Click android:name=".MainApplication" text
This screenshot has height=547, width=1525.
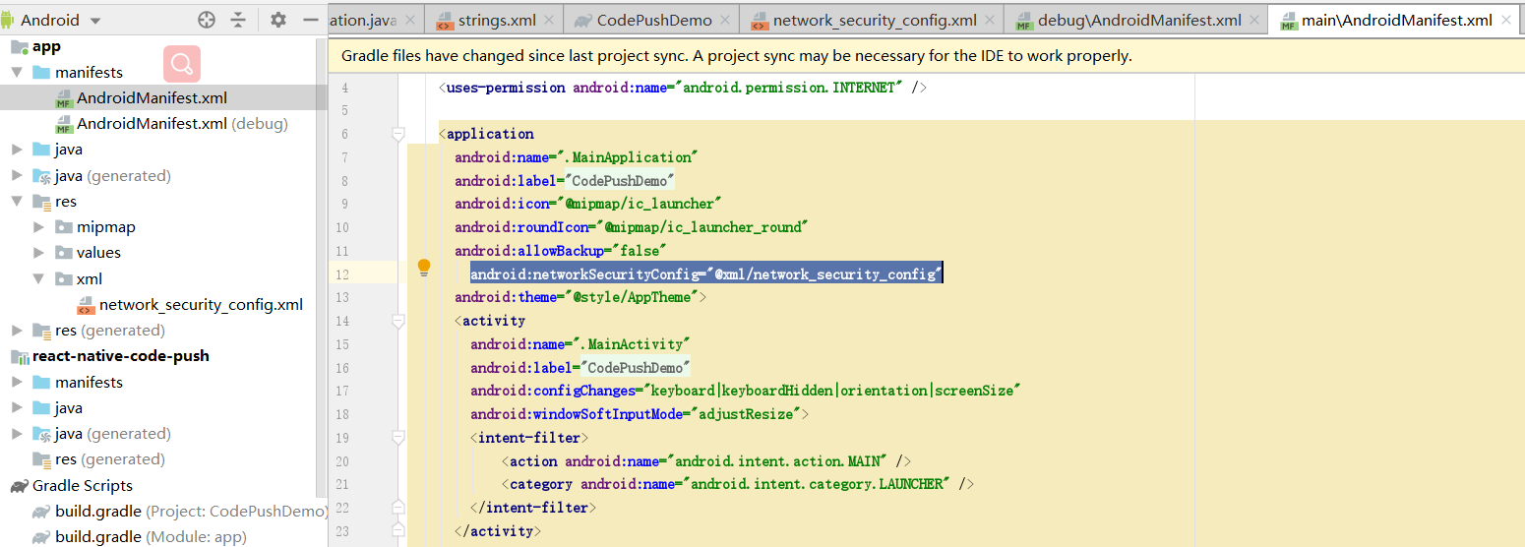pyautogui.click(x=577, y=157)
